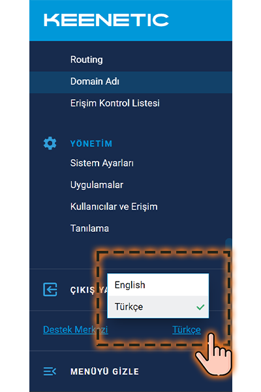Open the Destek Merkezi link

coord(76,329)
